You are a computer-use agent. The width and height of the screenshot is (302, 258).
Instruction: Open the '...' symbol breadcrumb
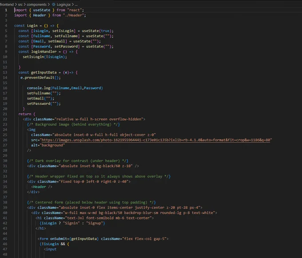(x=76, y=4)
